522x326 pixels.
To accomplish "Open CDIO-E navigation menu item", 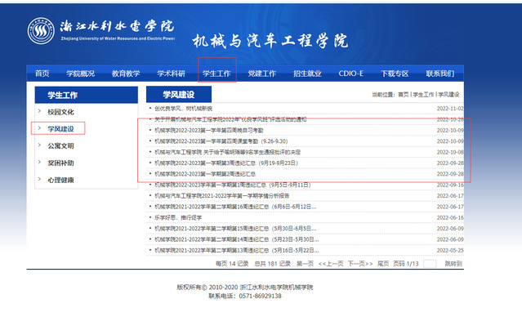I will 351,74.
